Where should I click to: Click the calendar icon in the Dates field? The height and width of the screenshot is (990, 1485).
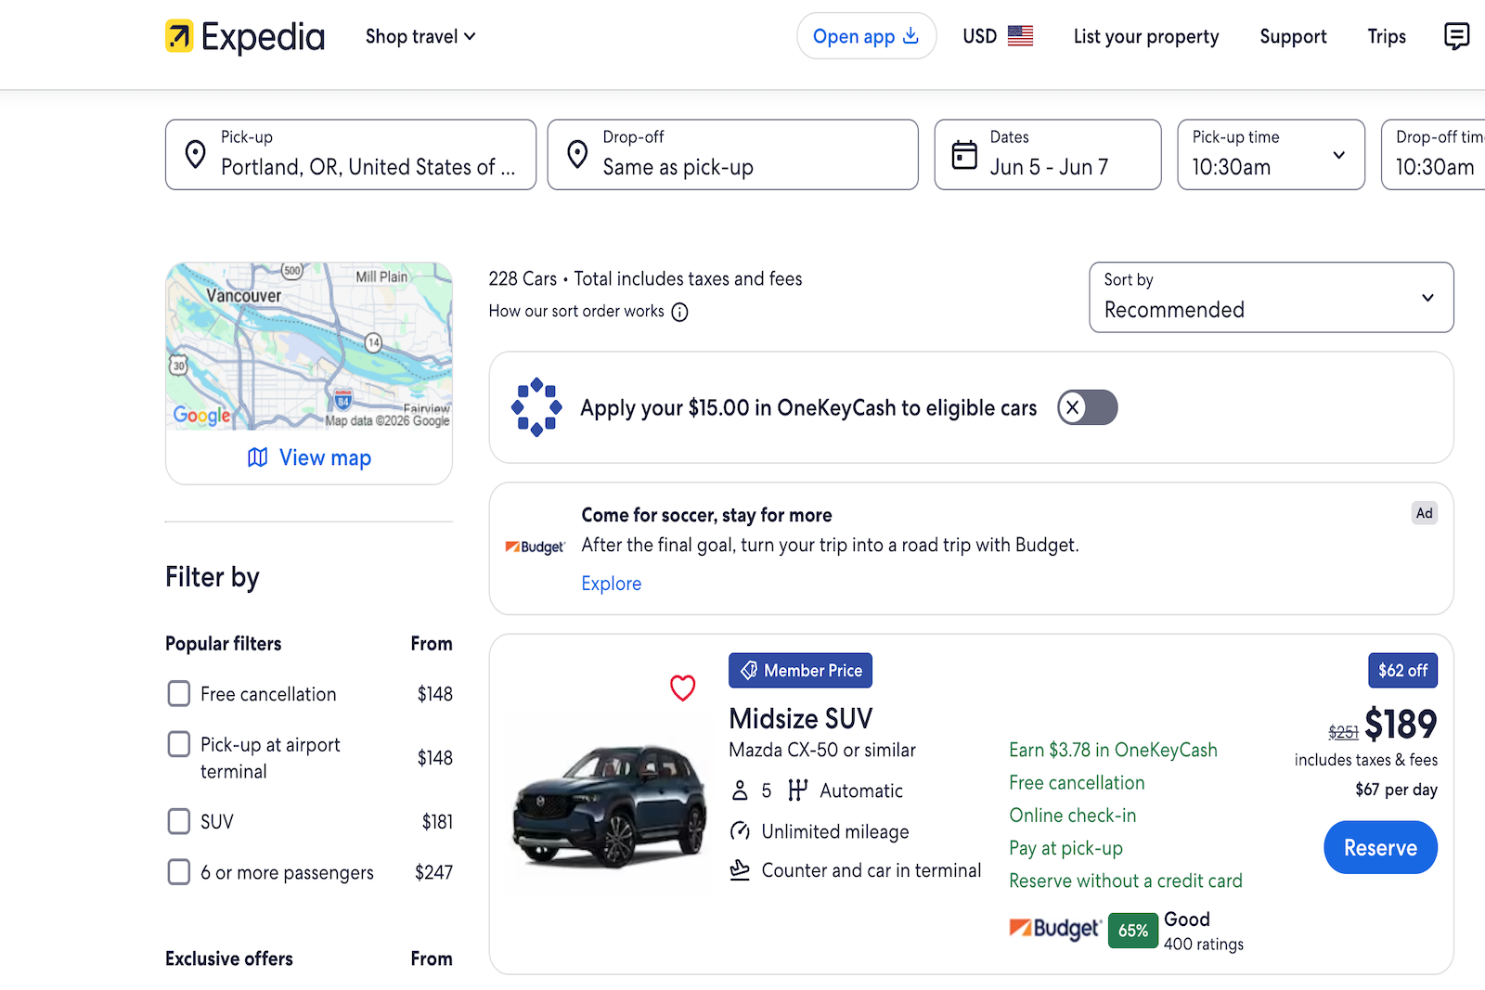click(x=963, y=154)
